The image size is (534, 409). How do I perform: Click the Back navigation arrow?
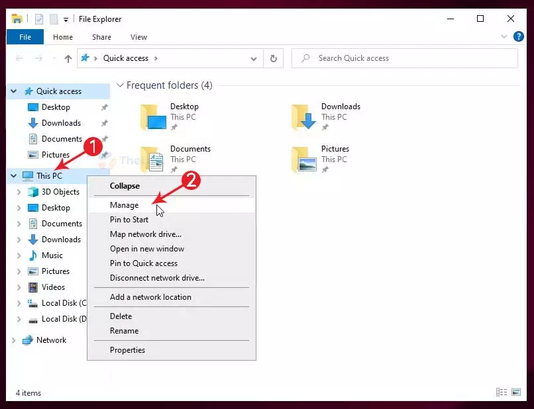pyautogui.click(x=19, y=58)
